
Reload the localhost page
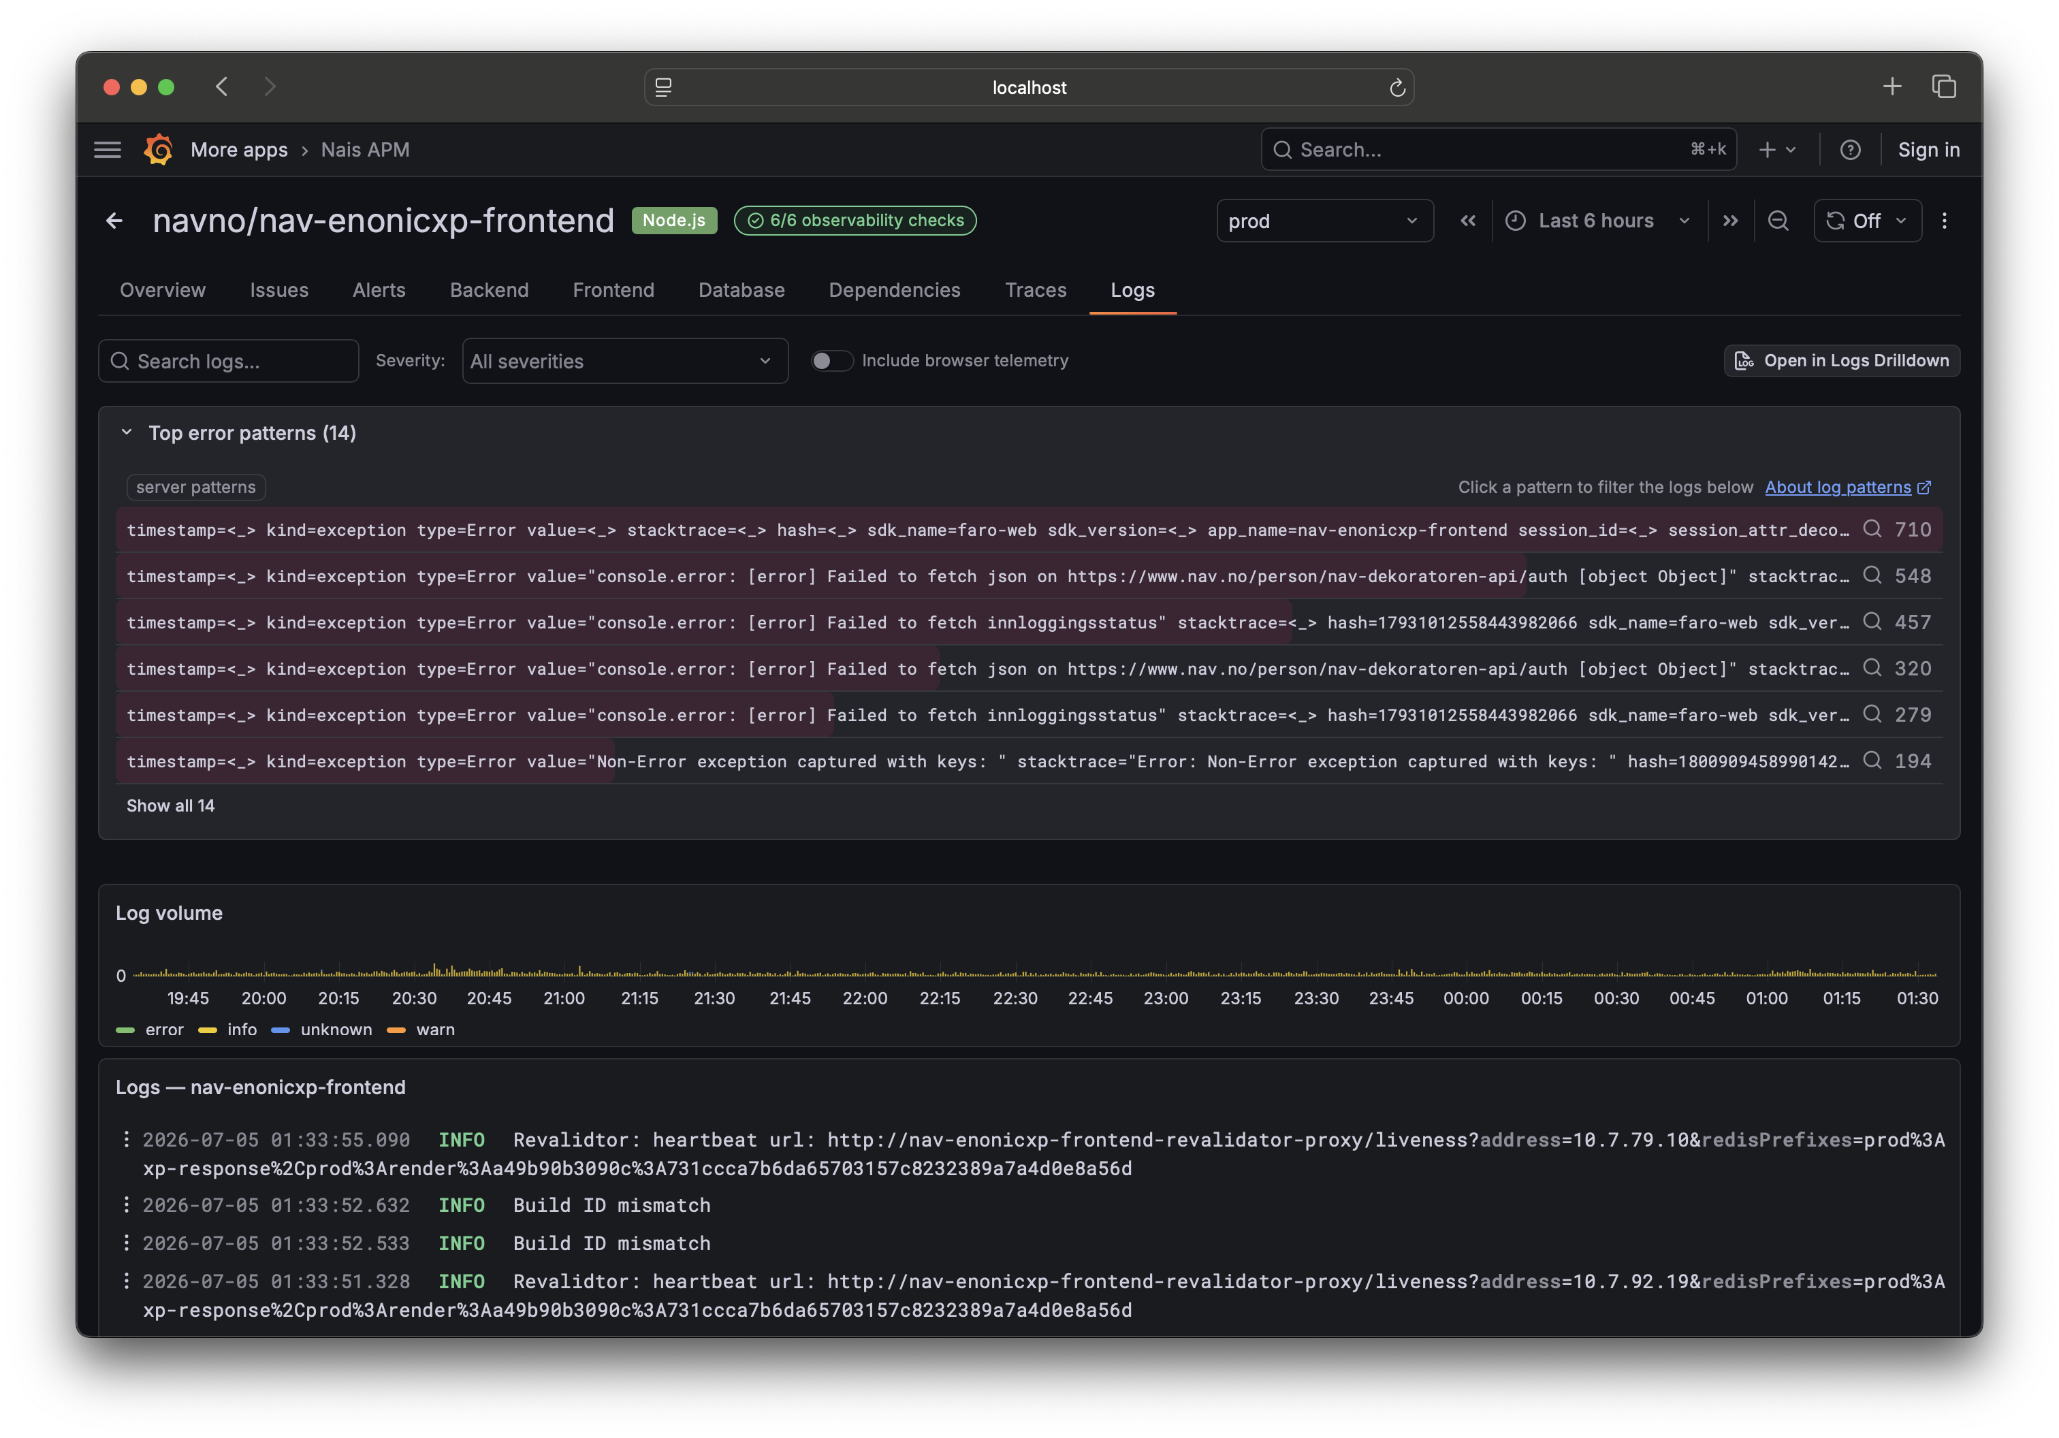1396,87
